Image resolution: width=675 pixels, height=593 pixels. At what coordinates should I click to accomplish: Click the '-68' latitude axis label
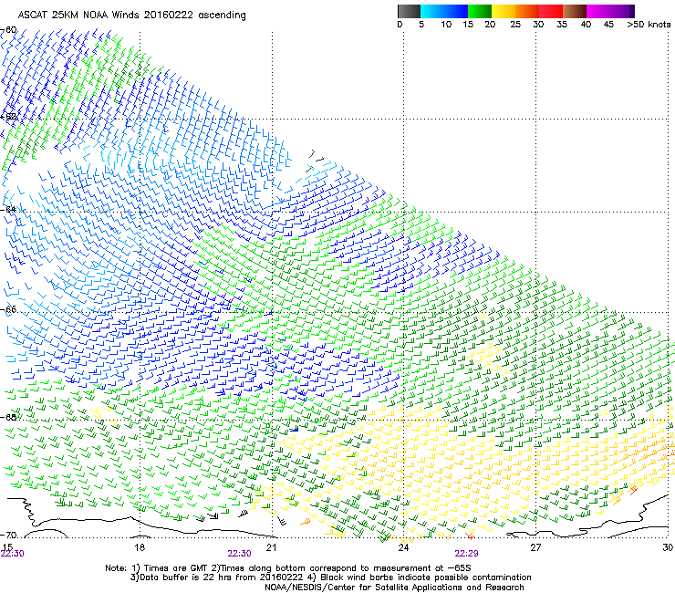(x=9, y=417)
